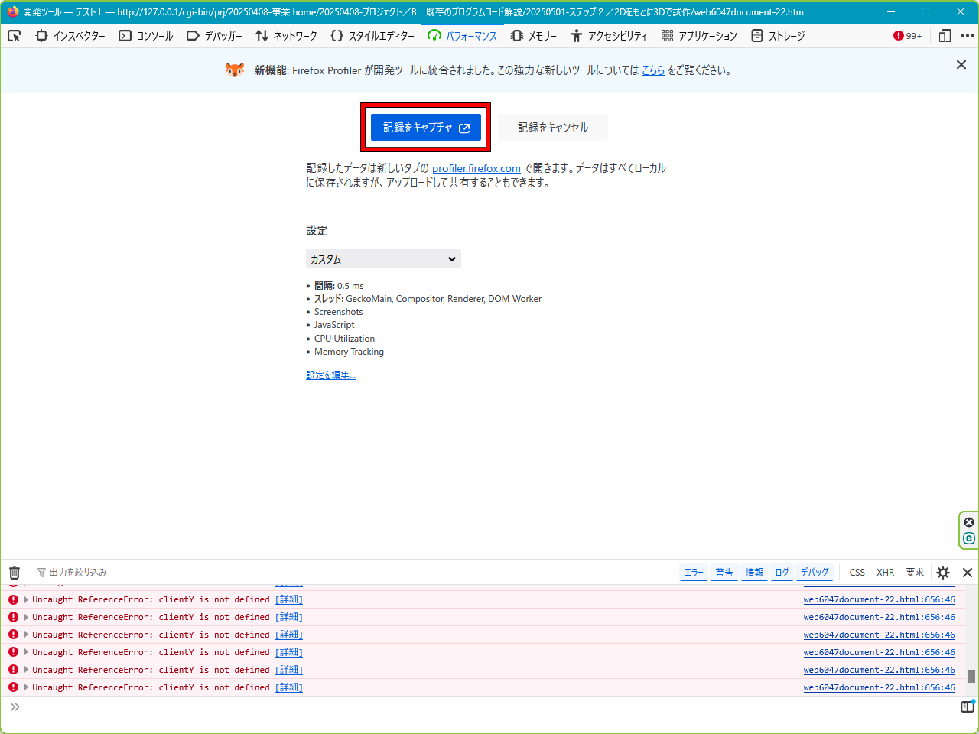Open the デバッガー tab

(214, 36)
